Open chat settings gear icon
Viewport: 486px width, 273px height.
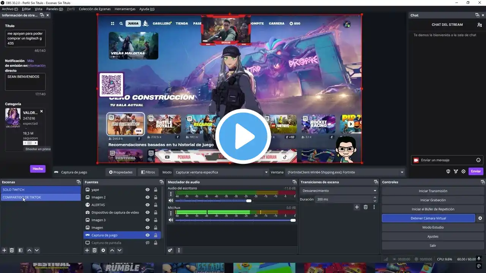[x=463, y=171]
